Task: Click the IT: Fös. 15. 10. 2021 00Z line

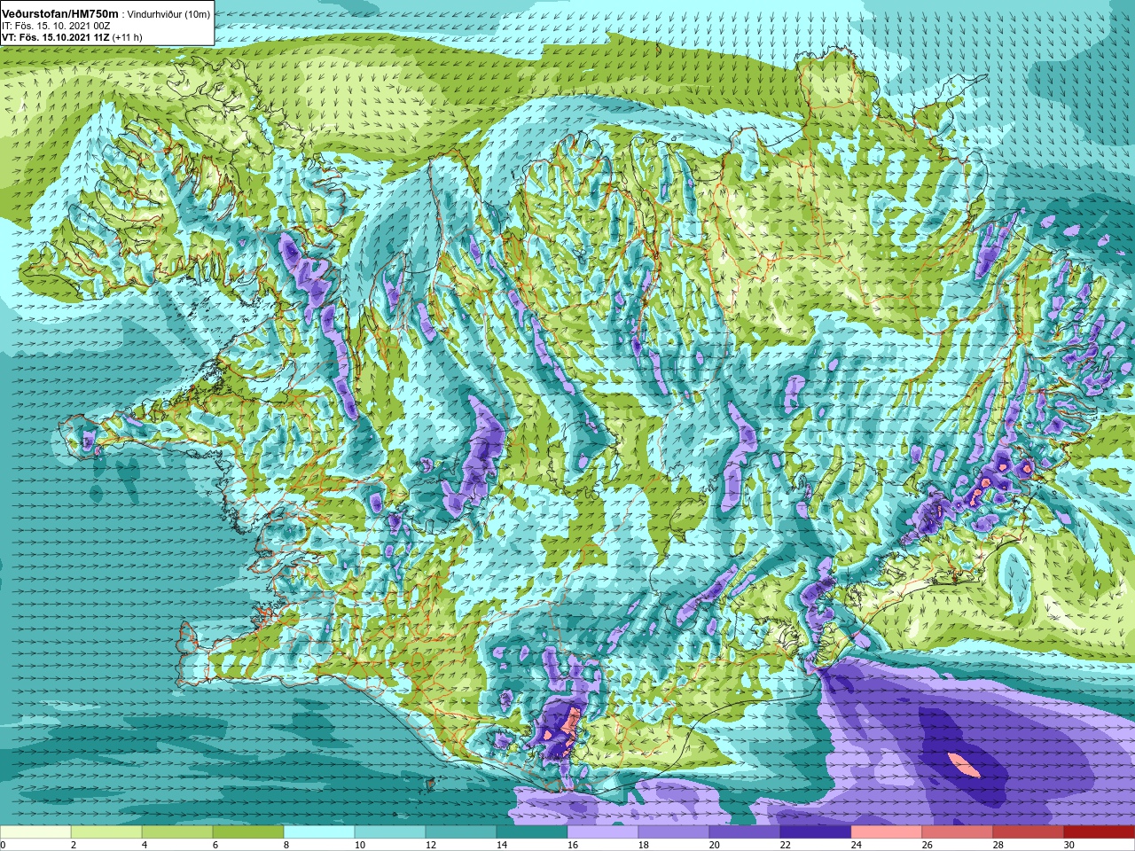Action: (x=58, y=26)
